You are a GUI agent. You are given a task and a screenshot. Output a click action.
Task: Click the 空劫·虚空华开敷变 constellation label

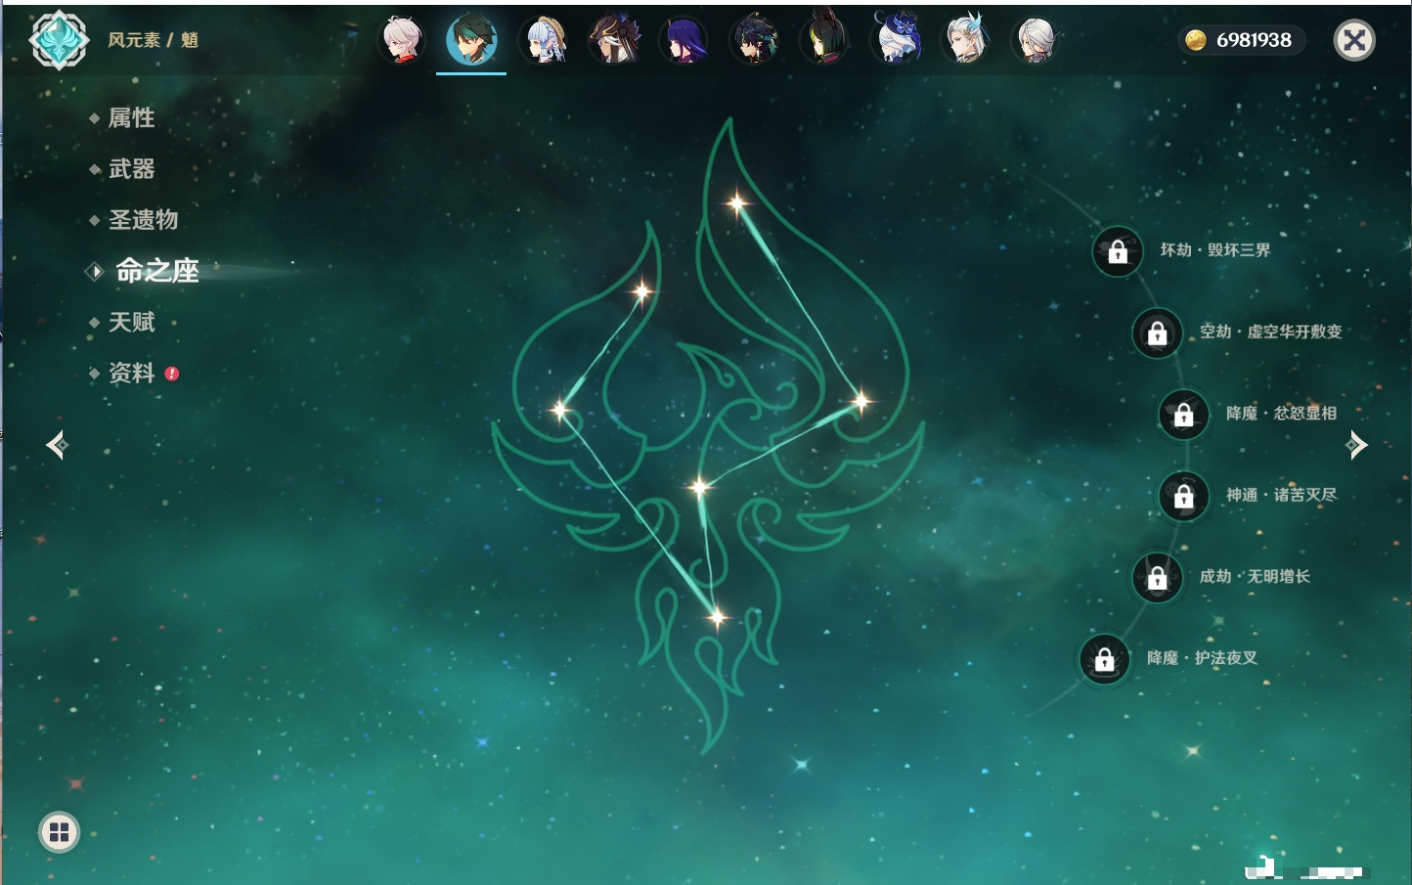pyautogui.click(x=1271, y=332)
